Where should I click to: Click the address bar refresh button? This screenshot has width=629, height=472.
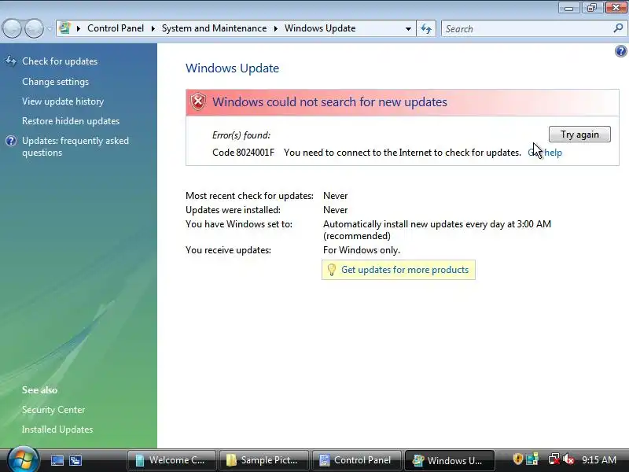426,29
